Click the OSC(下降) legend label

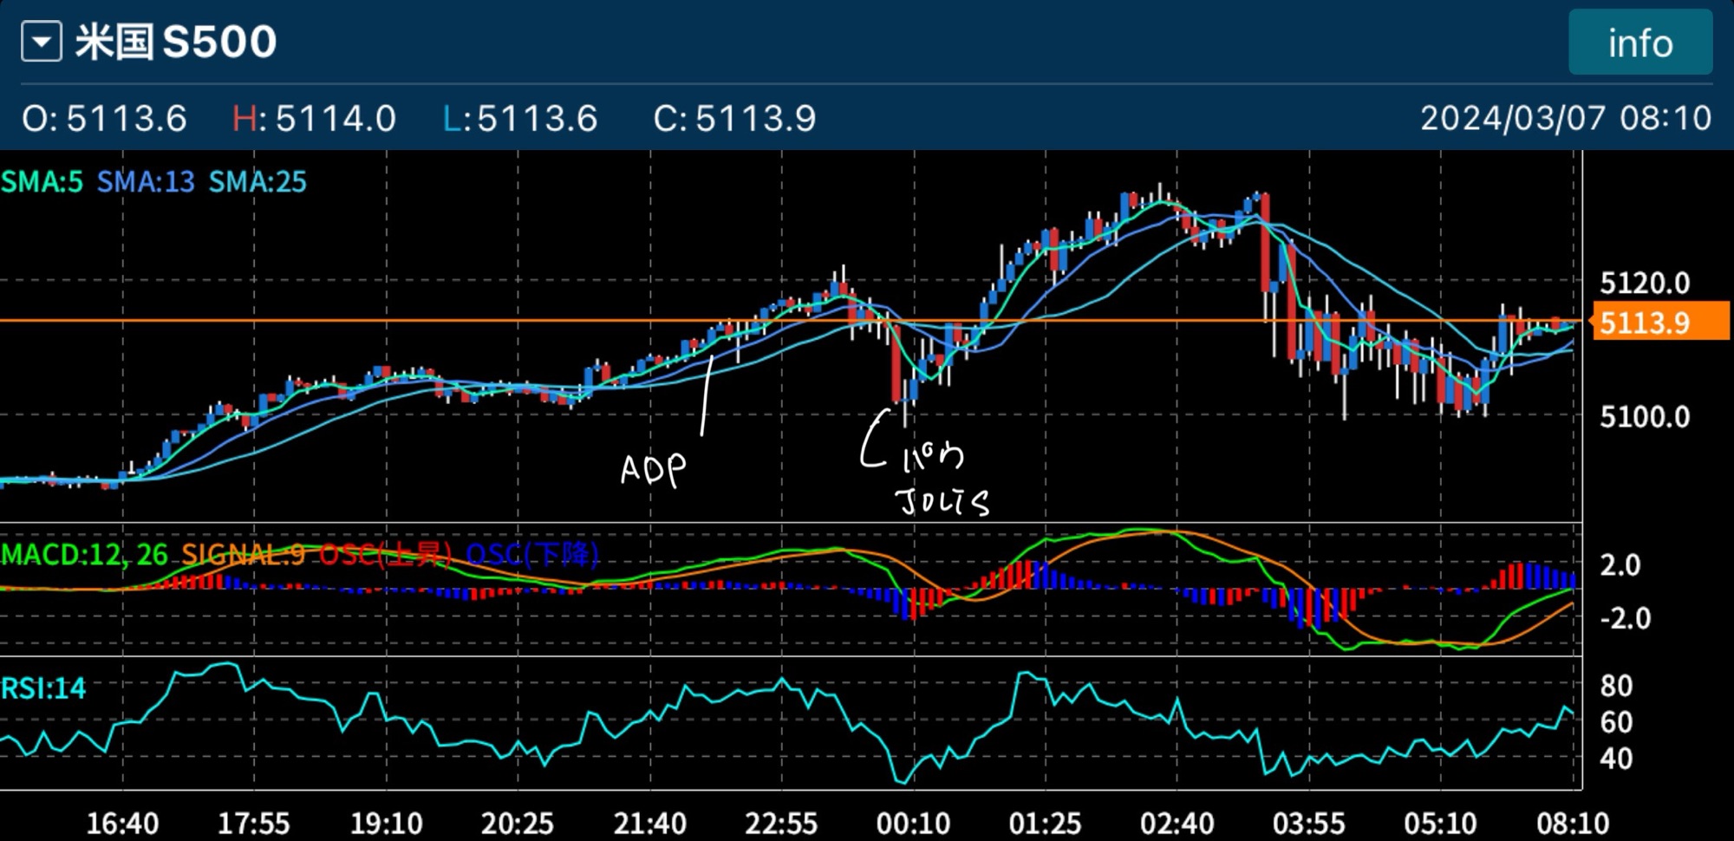click(531, 555)
